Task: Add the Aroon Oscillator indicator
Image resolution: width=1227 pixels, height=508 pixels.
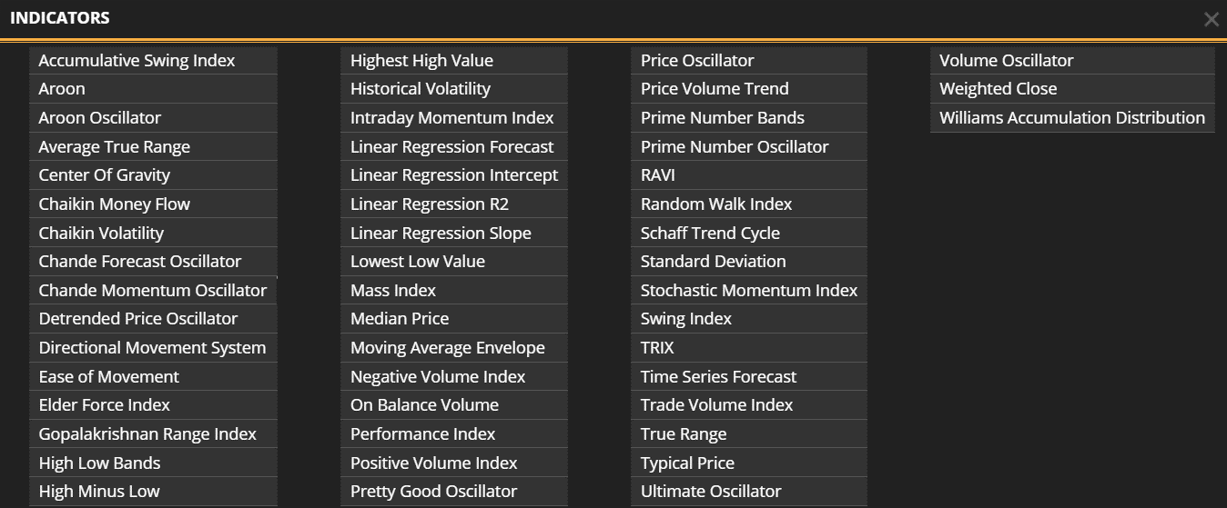Action: click(100, 118)
